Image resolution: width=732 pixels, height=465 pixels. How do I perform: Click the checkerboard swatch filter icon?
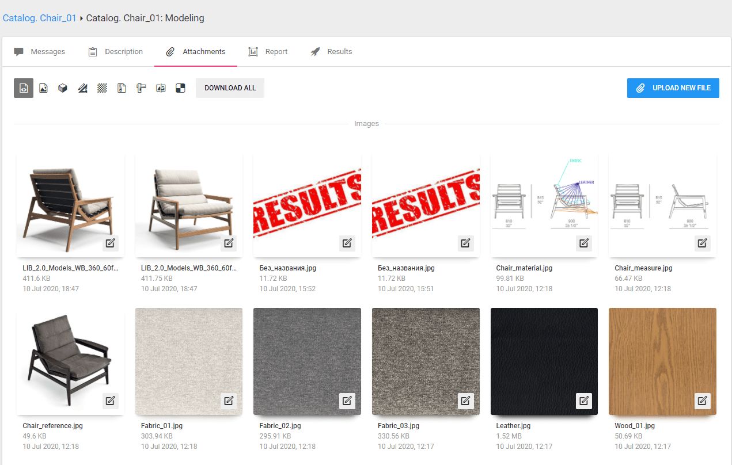pyautogui.click(x=180, y=87)
